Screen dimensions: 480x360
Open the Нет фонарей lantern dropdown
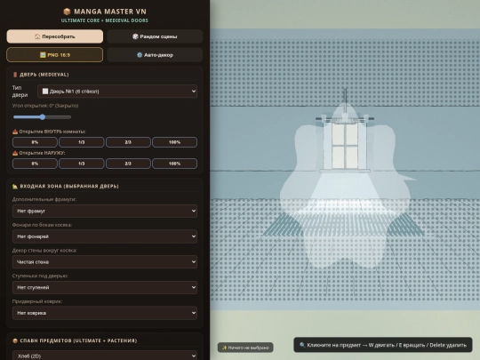pyautogui.click(x=105, y=236)
